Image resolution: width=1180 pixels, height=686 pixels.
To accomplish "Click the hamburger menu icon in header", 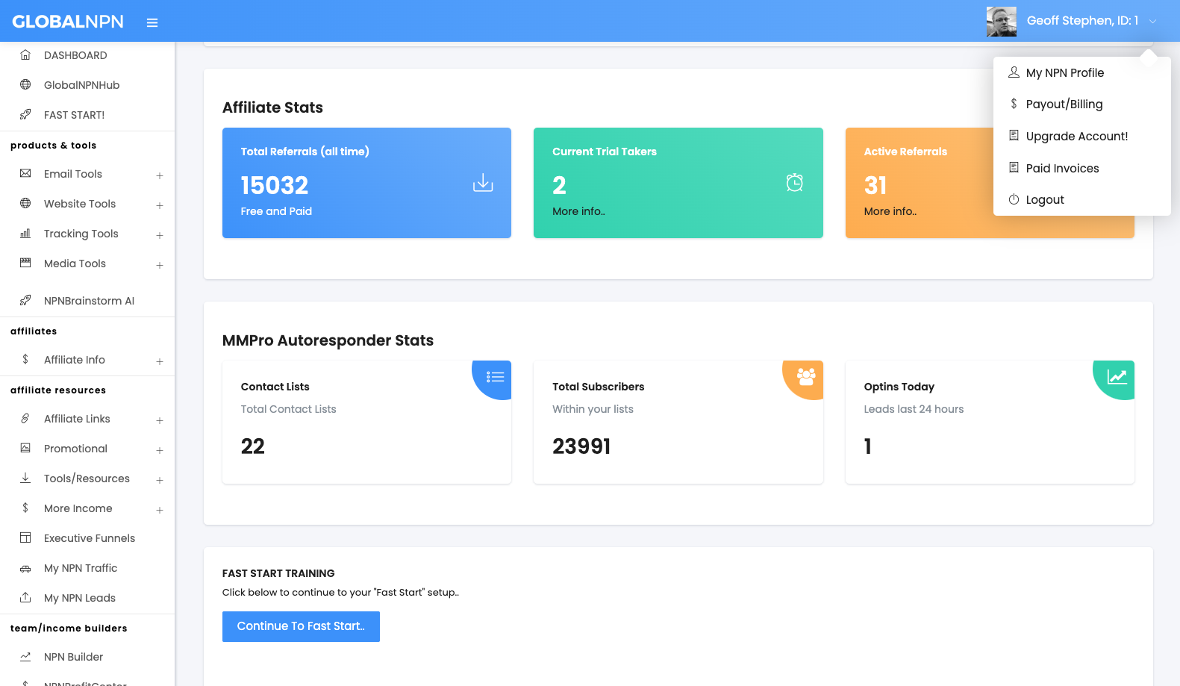I will [152, 22].
